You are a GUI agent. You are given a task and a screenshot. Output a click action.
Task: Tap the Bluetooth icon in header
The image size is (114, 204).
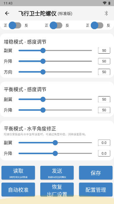click(106, 13)
